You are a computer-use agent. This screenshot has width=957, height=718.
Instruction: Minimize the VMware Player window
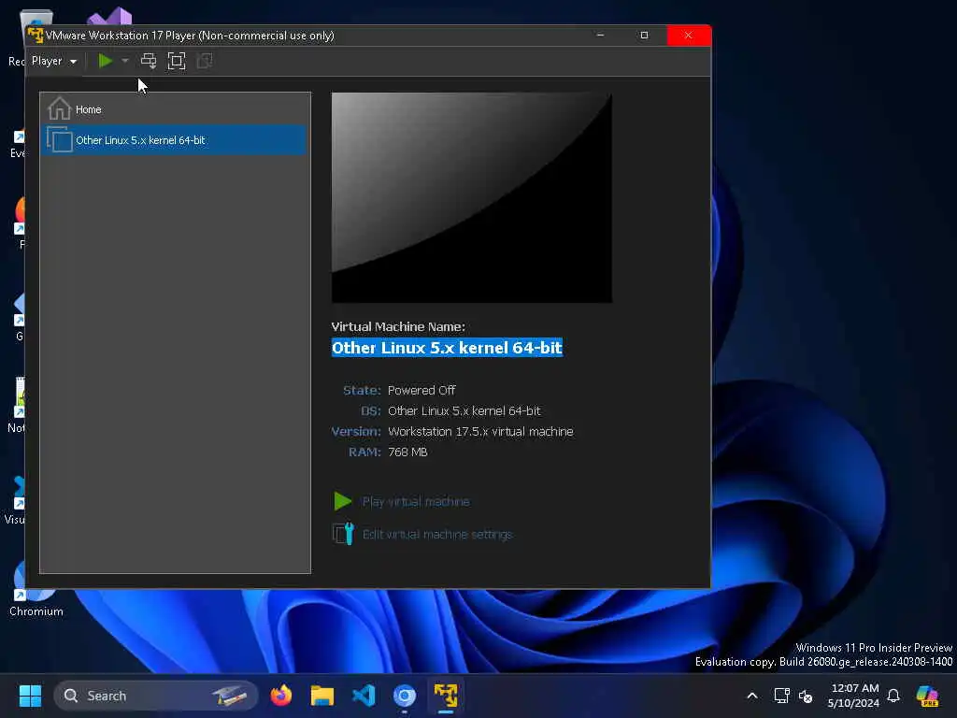coord(600,36)
